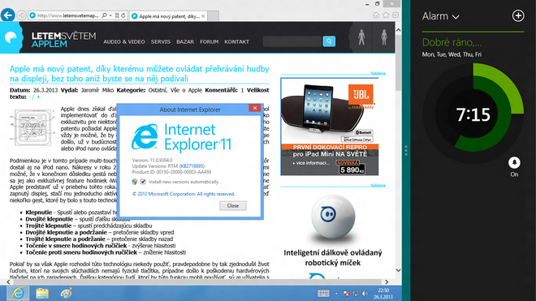536x301 pixels.
Task: Toggle the alarm bell On switch
Action: point(514,162)
